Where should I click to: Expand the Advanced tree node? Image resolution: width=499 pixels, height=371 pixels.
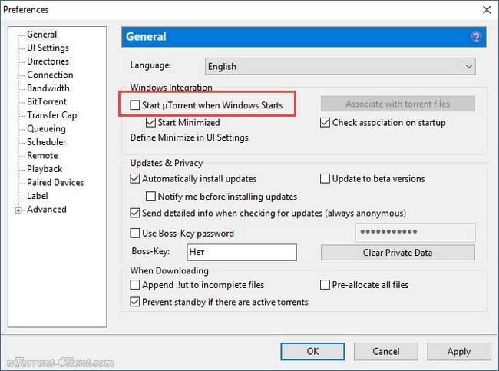point(18,210)
